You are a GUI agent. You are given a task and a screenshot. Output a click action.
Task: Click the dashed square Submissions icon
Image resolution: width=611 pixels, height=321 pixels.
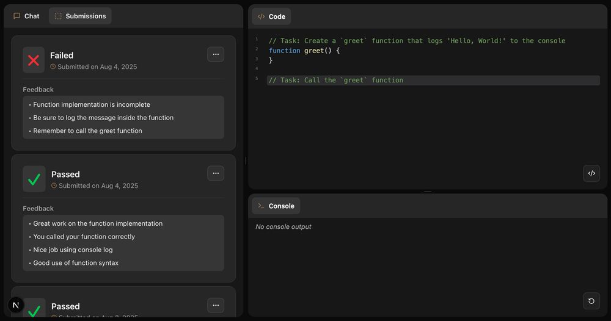click(58, 16)
